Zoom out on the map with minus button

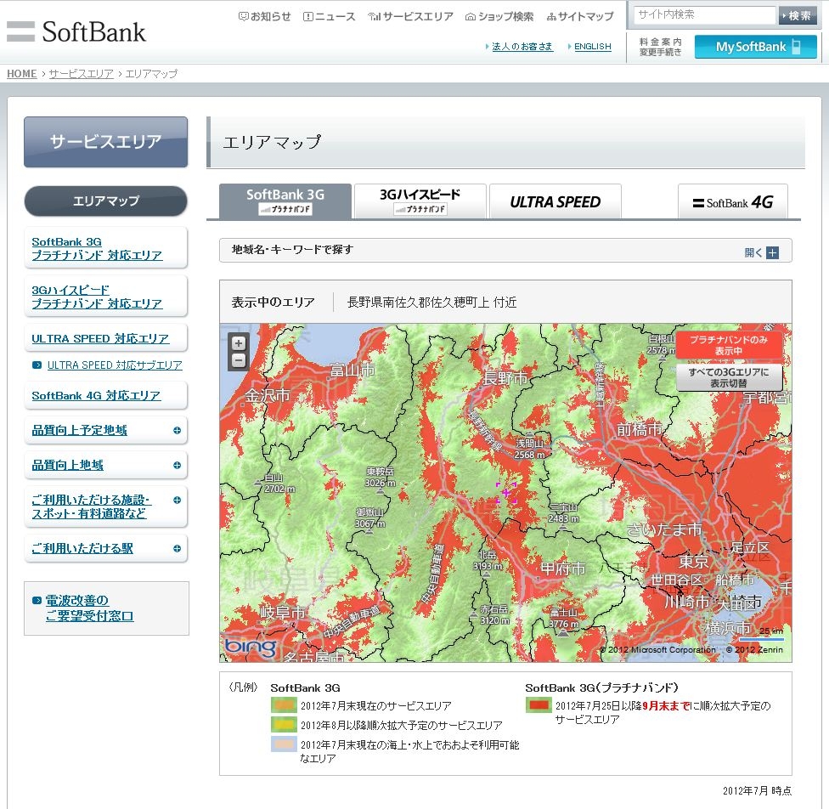coord(239,361)
